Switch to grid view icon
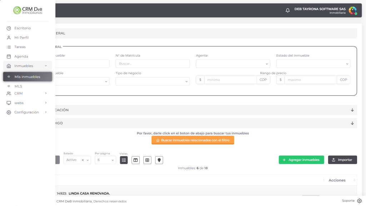The height and width of the screenshot is (206, 366). [147, 160]
